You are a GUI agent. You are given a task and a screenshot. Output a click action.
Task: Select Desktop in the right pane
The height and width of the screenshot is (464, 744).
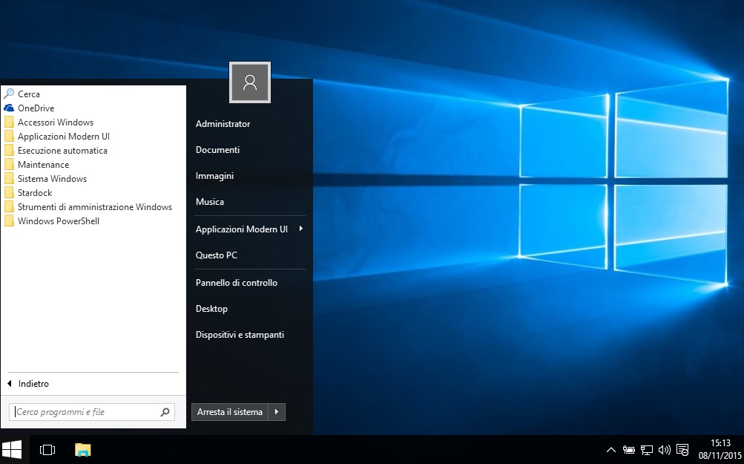[x=211, y=309]
